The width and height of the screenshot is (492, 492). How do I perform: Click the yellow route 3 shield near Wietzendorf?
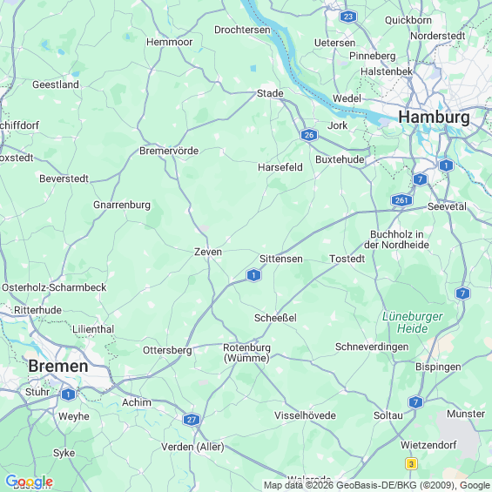click(x=411, y=463)
